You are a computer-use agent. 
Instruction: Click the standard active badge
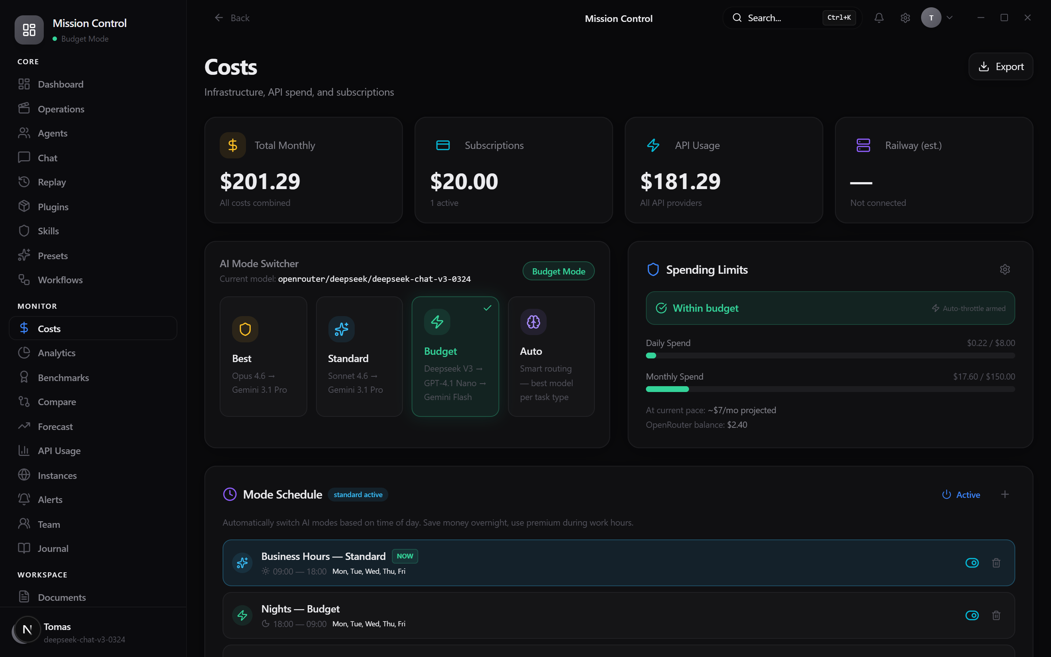tap(358, 495)
